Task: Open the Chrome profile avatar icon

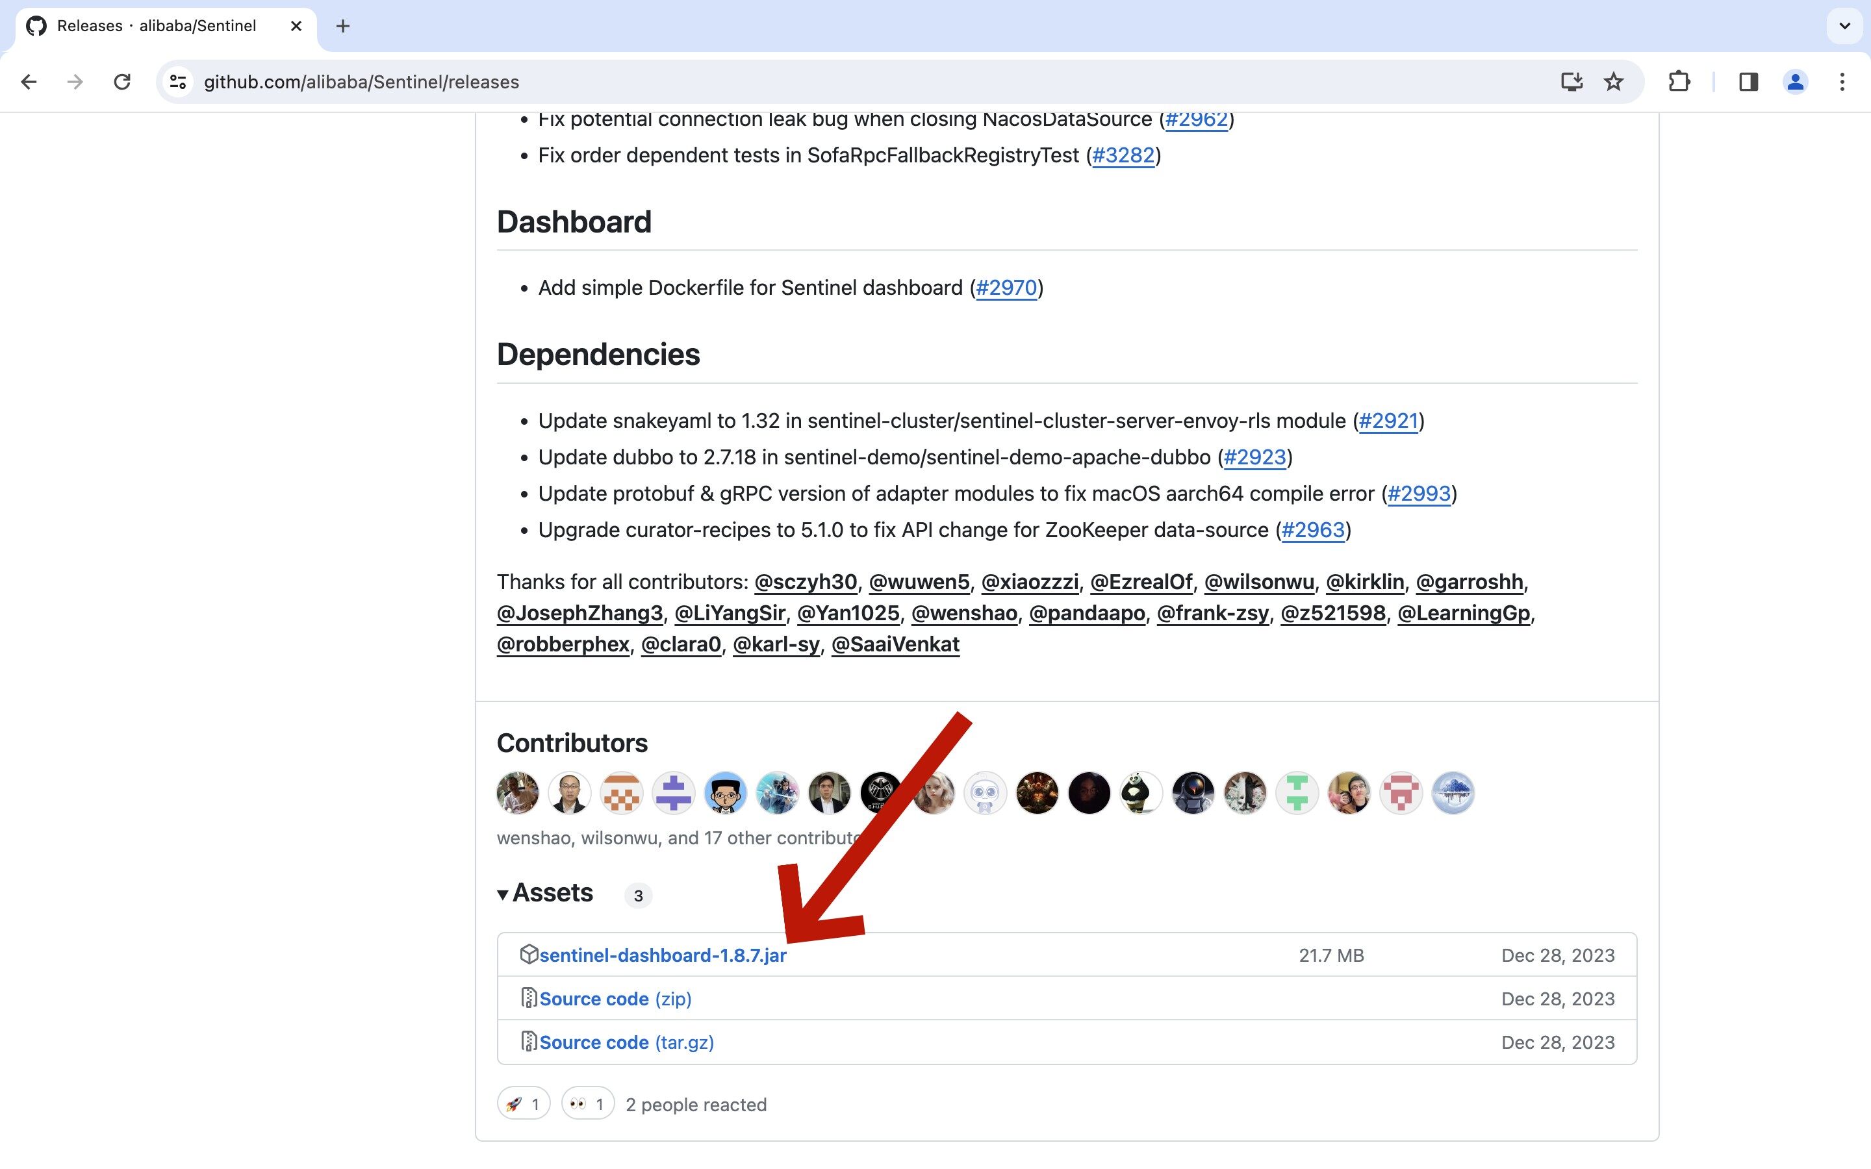Action: (1794, 82)
